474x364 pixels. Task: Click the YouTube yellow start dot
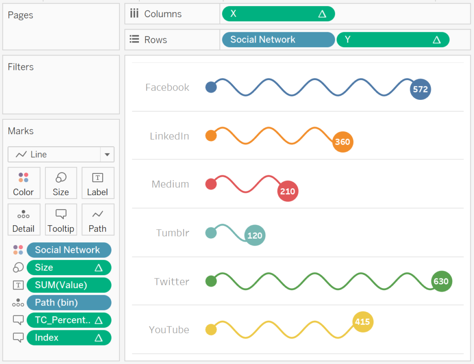(211, 330)
